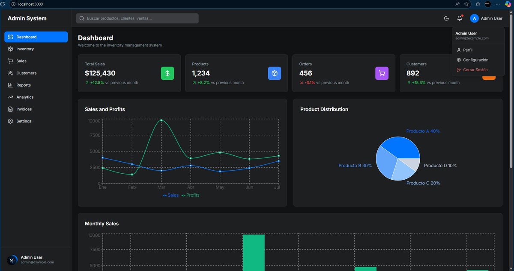Click the purple cart icon on Orders card
Image resolution: width=514 pixels, height=271 pixels.
point(381,73)
